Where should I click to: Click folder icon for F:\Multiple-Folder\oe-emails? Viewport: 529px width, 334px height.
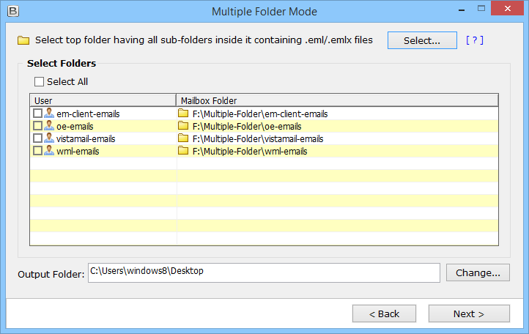click(183, 125)
